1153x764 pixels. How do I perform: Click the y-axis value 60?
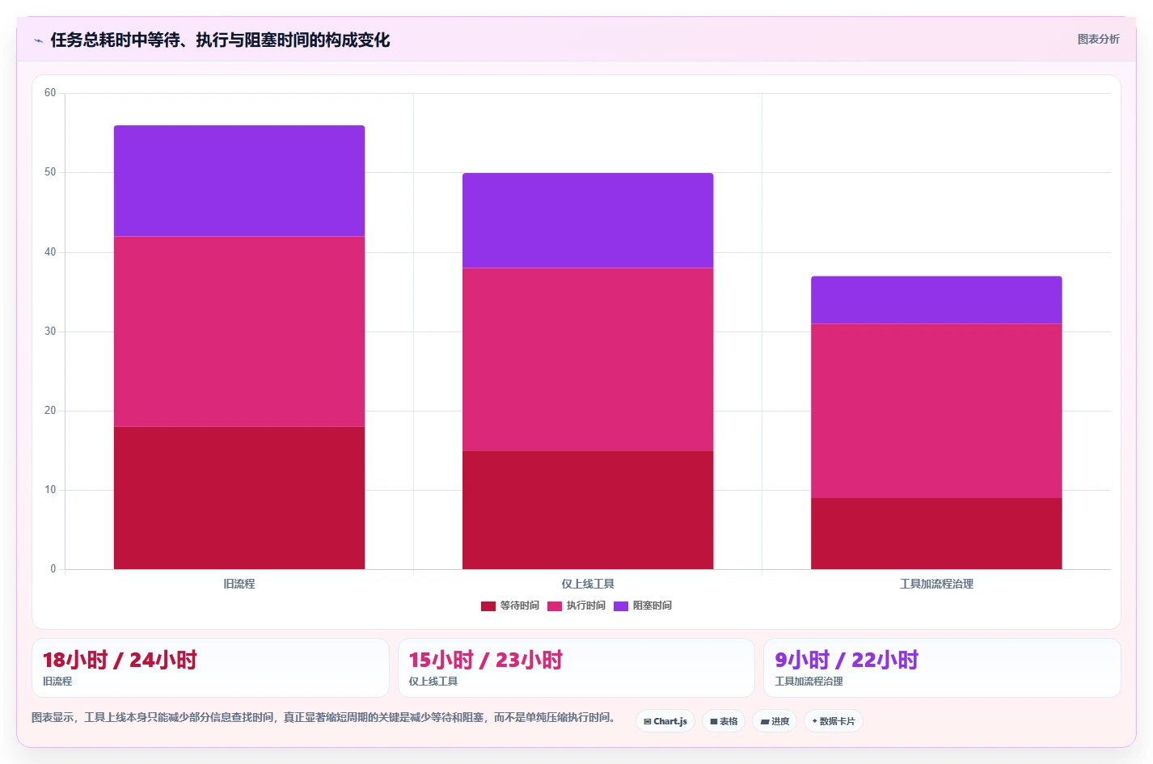point(50,93)
